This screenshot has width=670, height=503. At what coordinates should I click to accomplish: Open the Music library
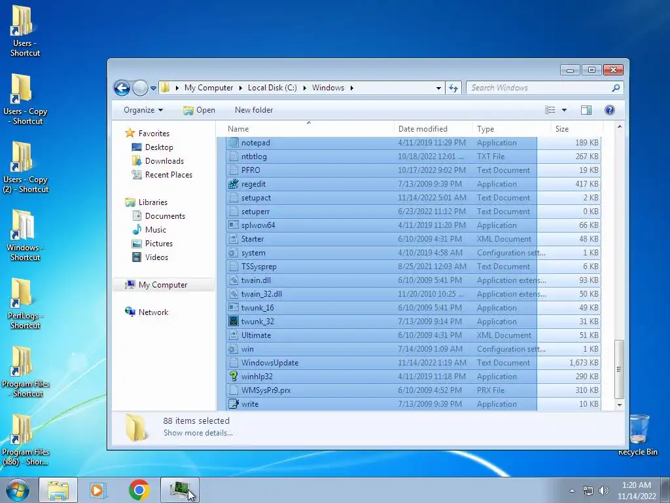pos(155,230)
